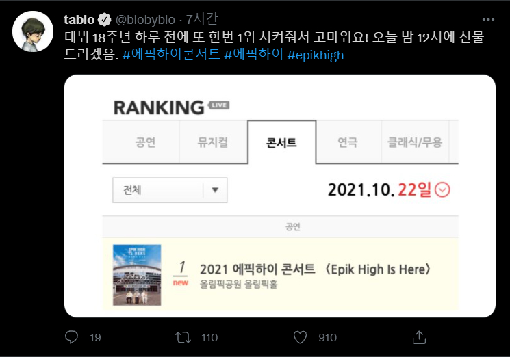
Task: Open the #에픽하이콘서트 hashtag
Action: (x=171, y=55)
